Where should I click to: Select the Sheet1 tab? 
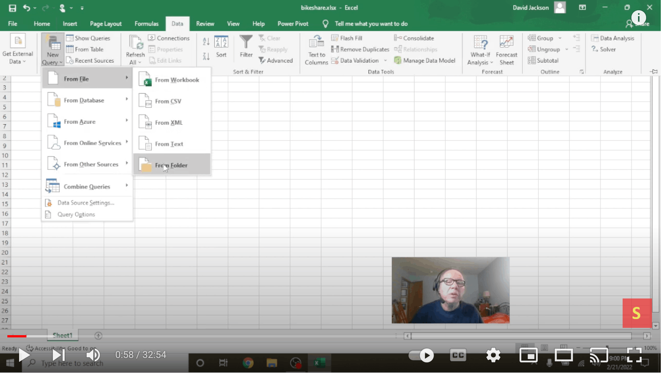pos(62,335)
